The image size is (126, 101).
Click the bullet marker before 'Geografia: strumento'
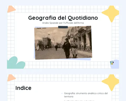coord(62,93)
